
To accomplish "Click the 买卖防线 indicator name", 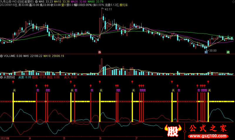I will coord(9,77).
